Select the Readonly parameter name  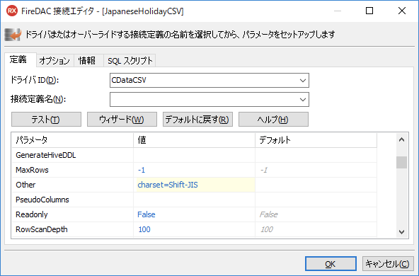click(32, 214)
